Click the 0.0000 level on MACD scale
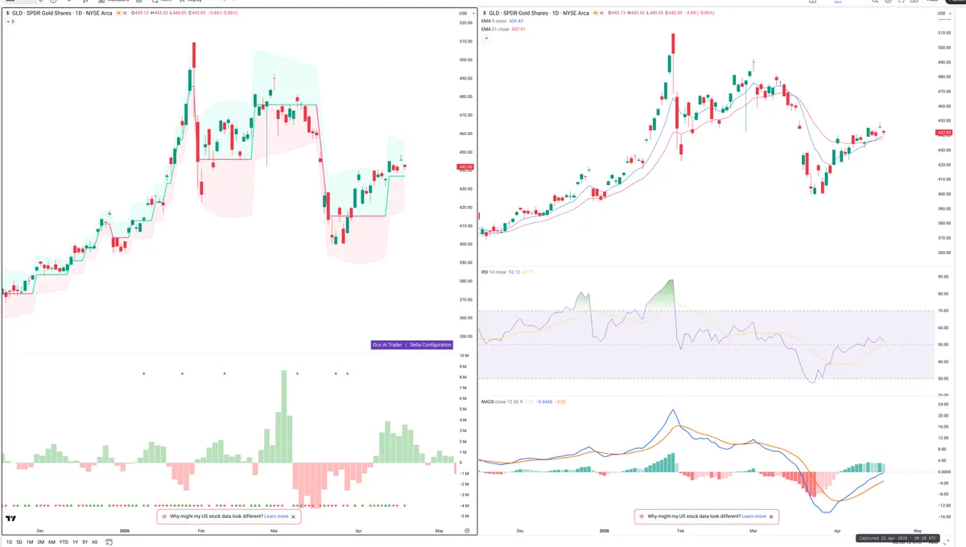966x547 pixels. pyautogui.click(x=944, y=471)
